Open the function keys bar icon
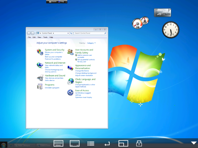Image resolution: width=198 pixels, height=148 pixels. (x=75, y=143)
